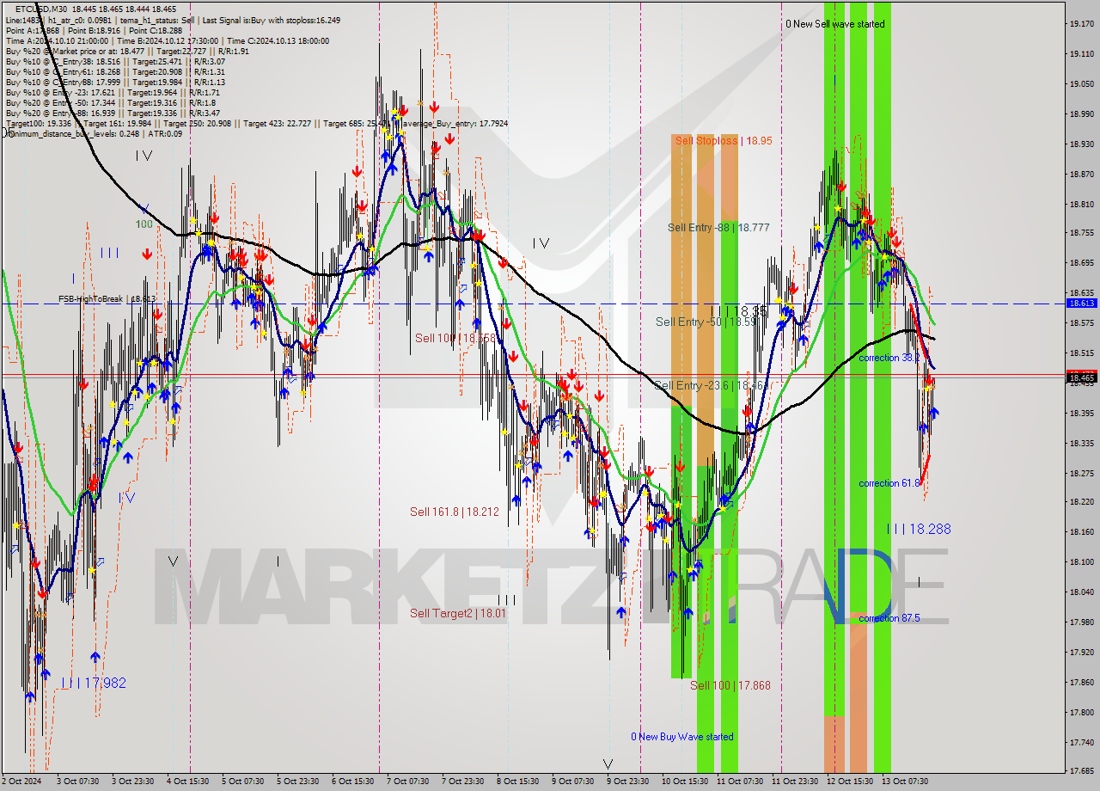Screen dimensions: 1100x791
Task: Select the 'correction 87.5' label
Action: point(889,618)
